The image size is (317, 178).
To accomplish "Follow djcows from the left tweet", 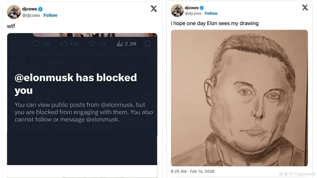I will [50, 15].
